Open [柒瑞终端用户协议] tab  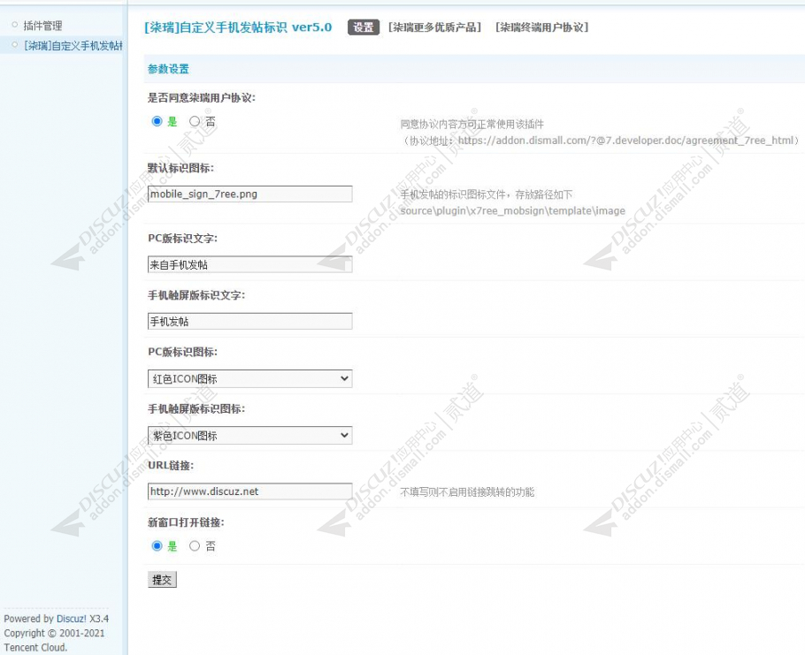click(541, 27)
